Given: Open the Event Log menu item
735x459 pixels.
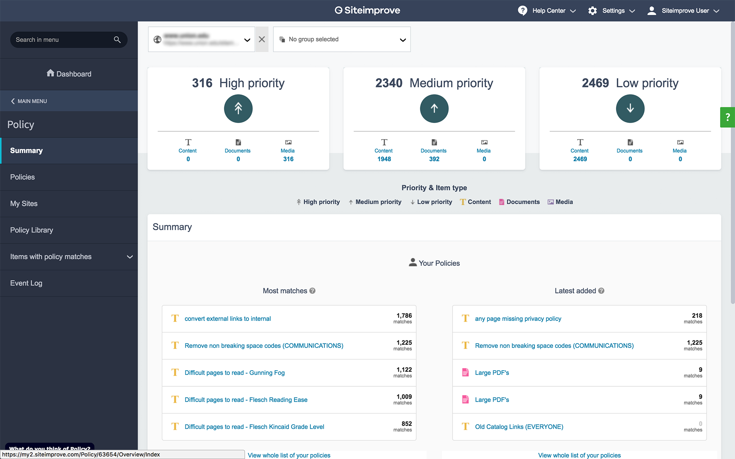Looking at the screenshot, I should [26, 283].
